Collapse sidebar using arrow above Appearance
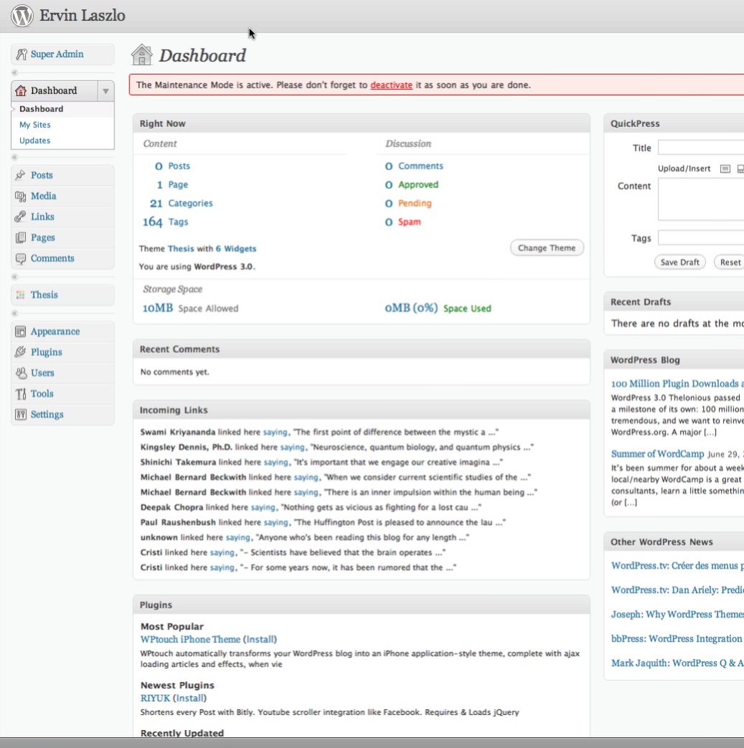The height and width of the screenshot is (748, 744). click(14, 313)
